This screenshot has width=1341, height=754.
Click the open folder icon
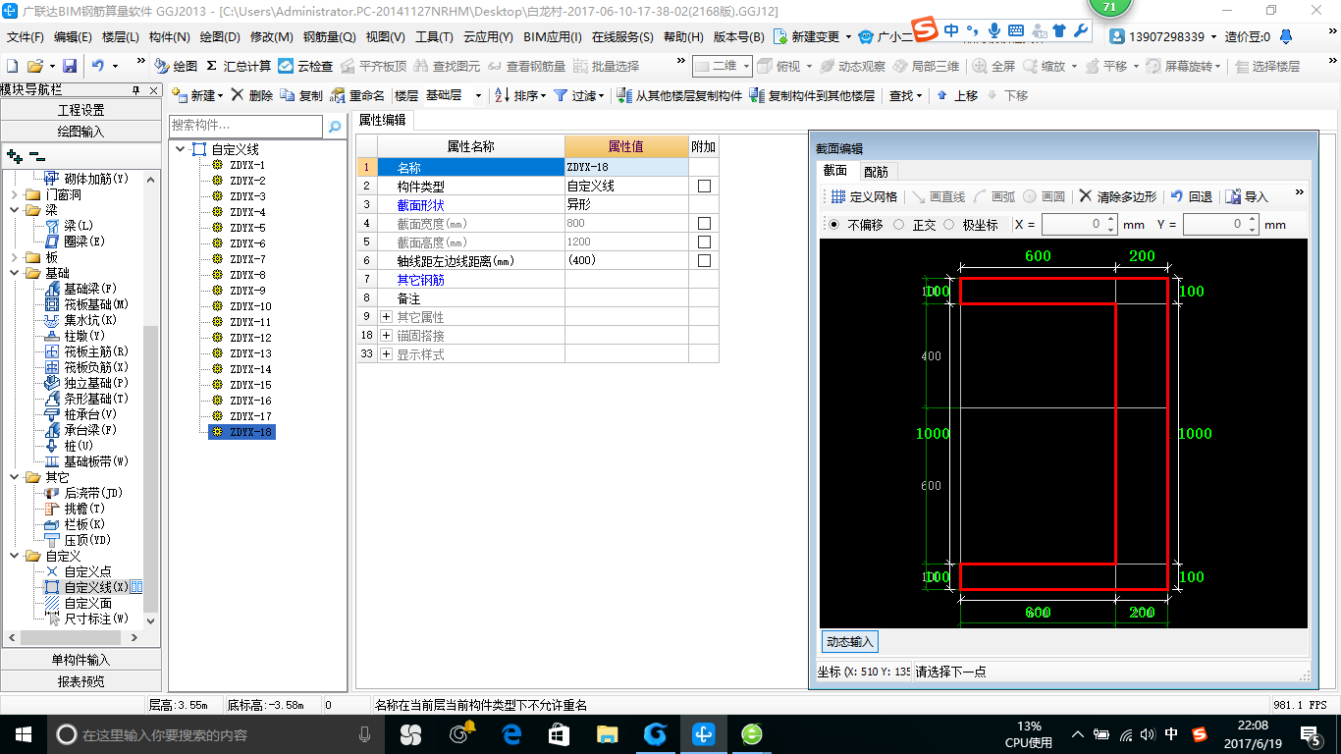click(34, 66)
